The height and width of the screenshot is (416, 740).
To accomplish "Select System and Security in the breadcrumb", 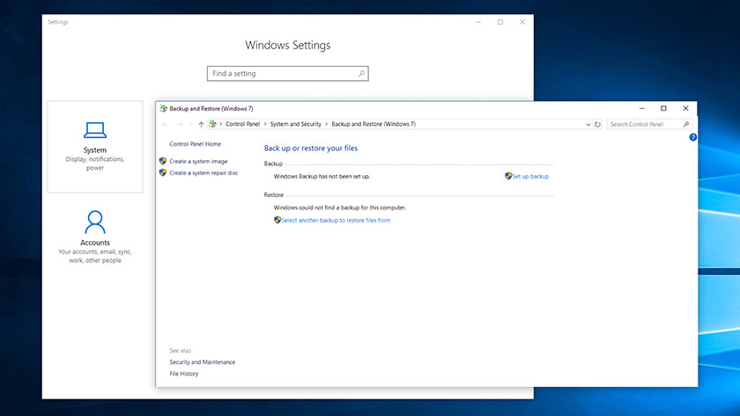I will [295, 124].
